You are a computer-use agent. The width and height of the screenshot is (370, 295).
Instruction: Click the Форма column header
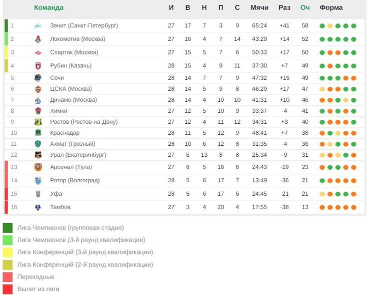[x=331, y=7]
